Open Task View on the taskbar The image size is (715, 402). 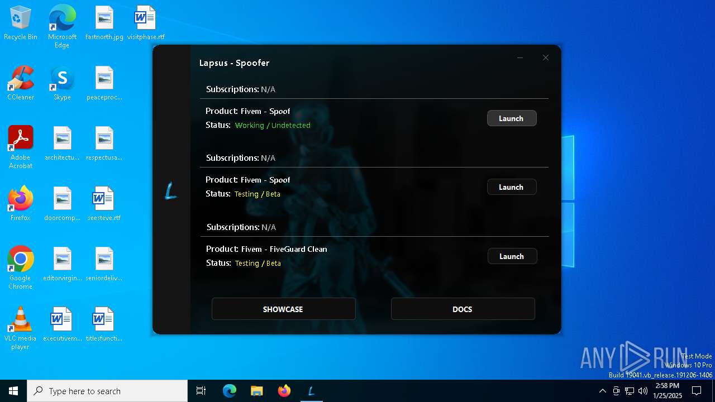[201, 391]
